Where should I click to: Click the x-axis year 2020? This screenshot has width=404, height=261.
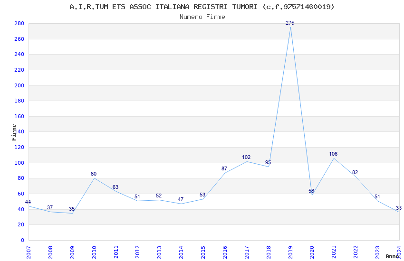312,252
